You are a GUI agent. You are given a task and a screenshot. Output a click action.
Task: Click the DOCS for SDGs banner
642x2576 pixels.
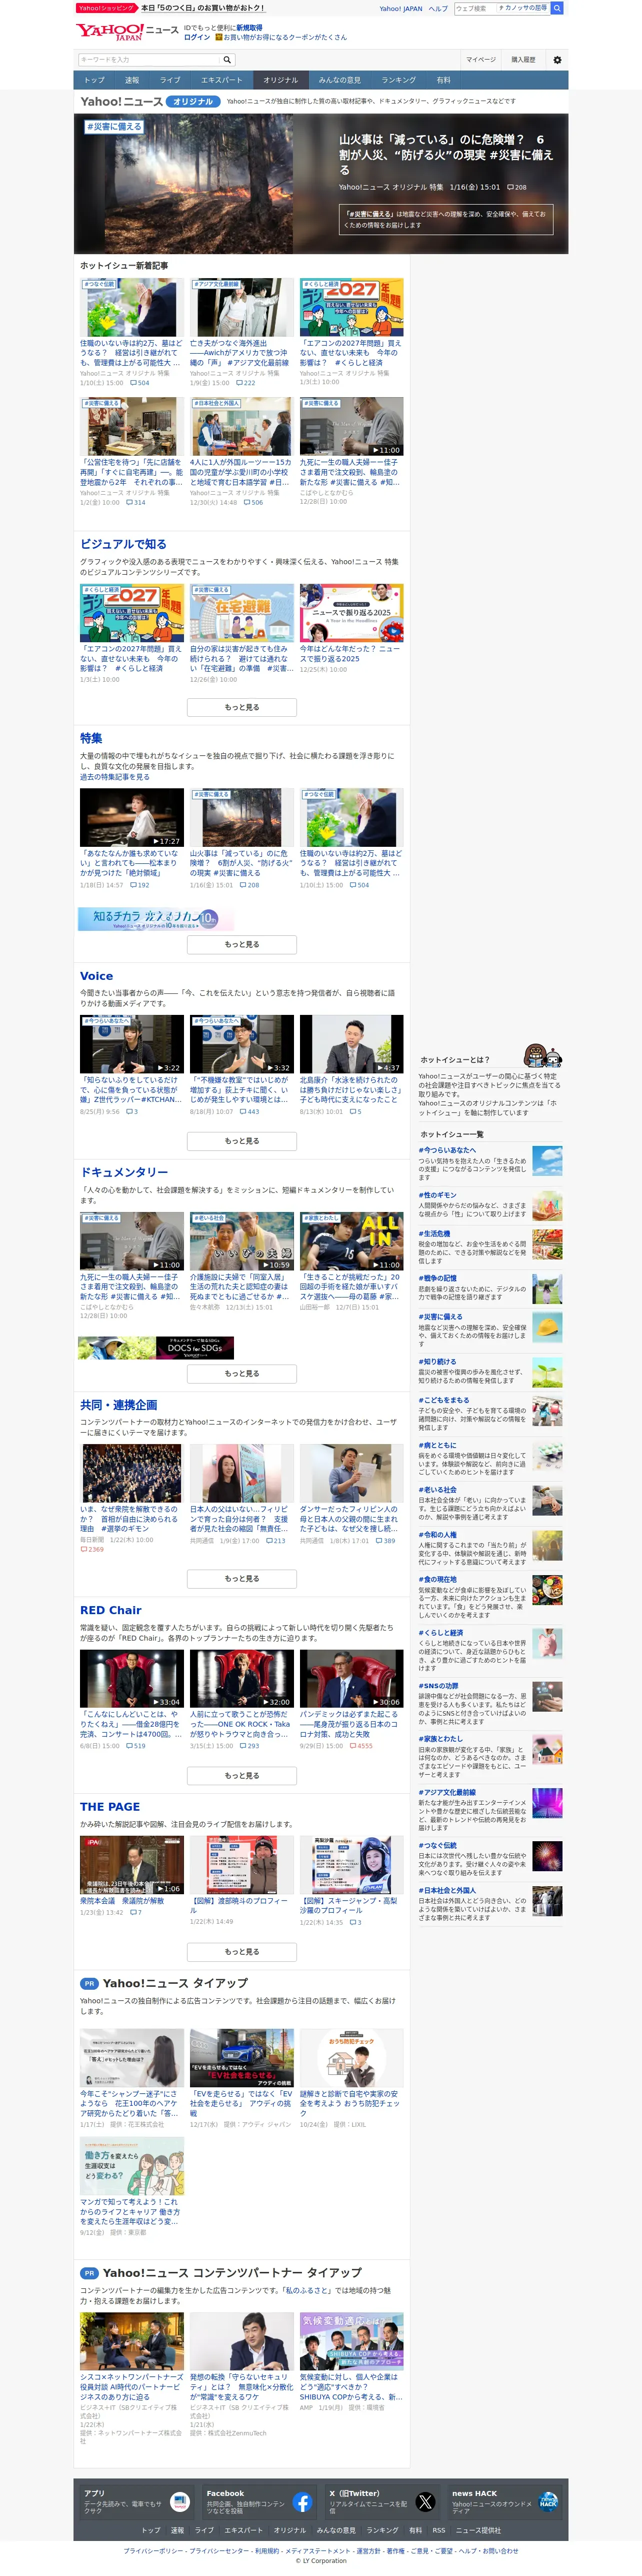click(x=156, y=1347)
